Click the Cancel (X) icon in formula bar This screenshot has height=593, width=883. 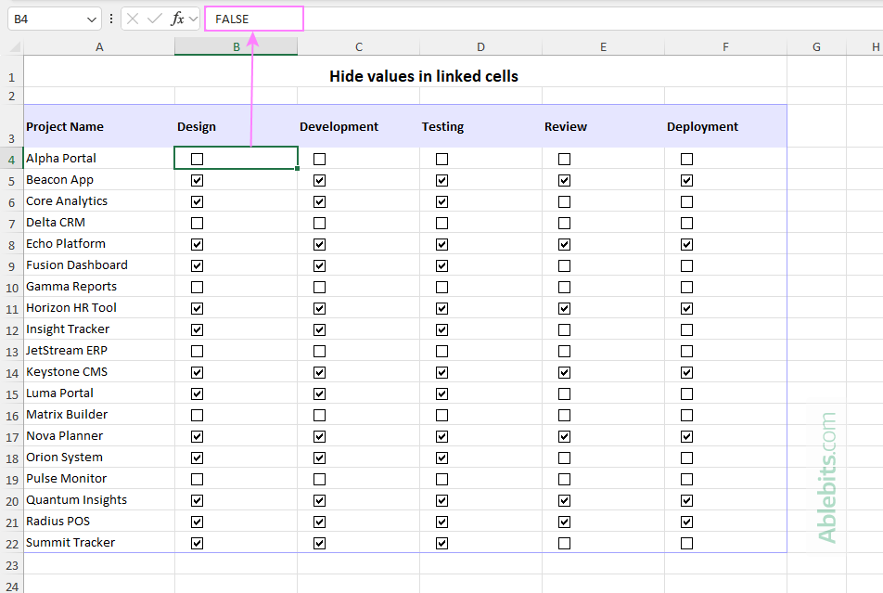coord(133,19)
